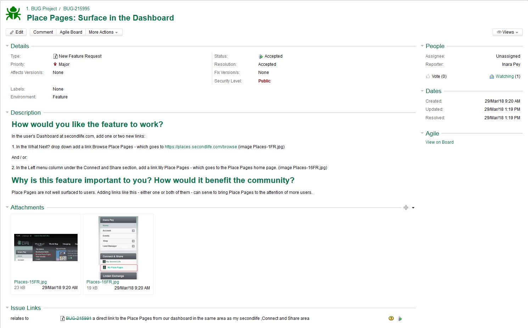Open the Views dropdown
528x328 pixels.
pyautogui.click(x=507, y=32)
